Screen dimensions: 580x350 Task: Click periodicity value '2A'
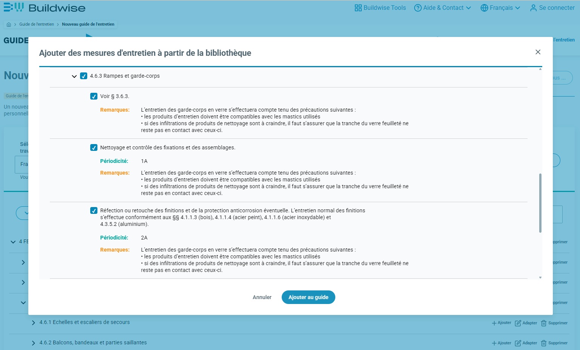[x=144, y=238]
